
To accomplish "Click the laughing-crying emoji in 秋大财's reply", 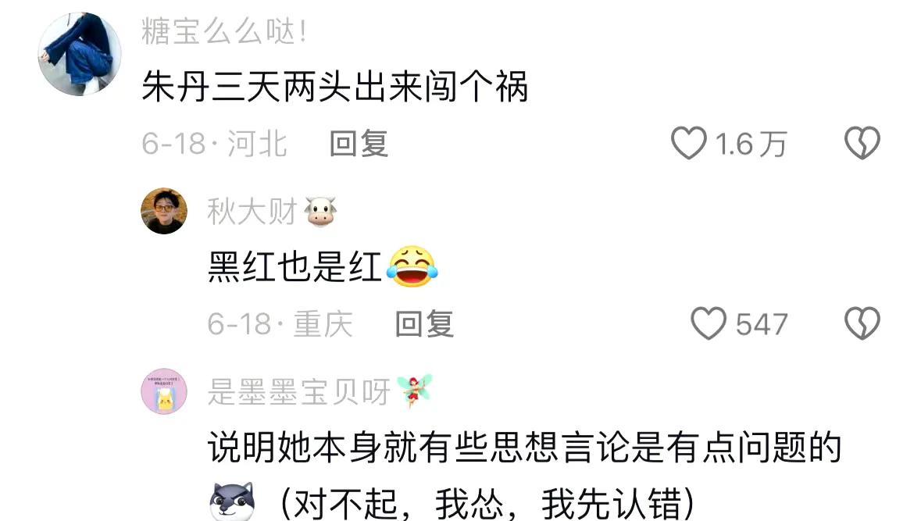I will pyautogui.click(x=412, y=266).
